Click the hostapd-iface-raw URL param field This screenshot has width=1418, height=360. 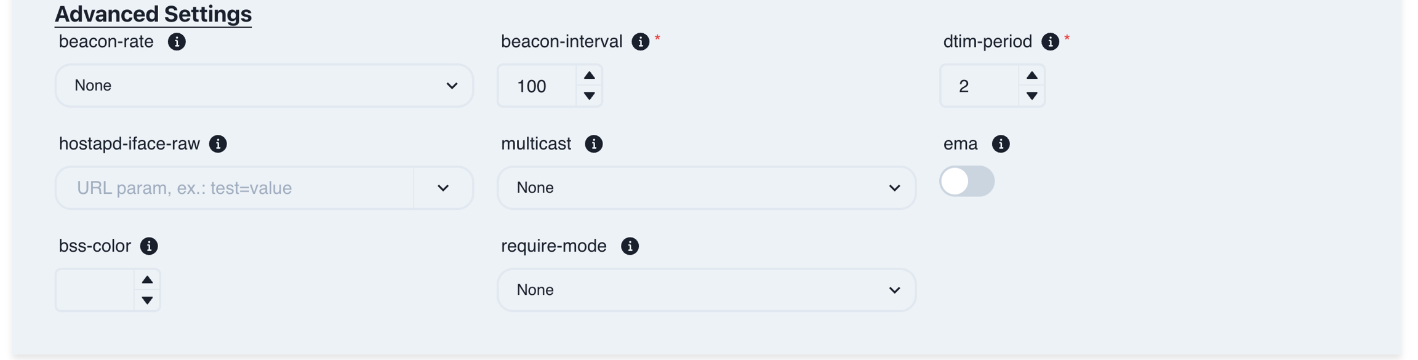tap(234, 188)
